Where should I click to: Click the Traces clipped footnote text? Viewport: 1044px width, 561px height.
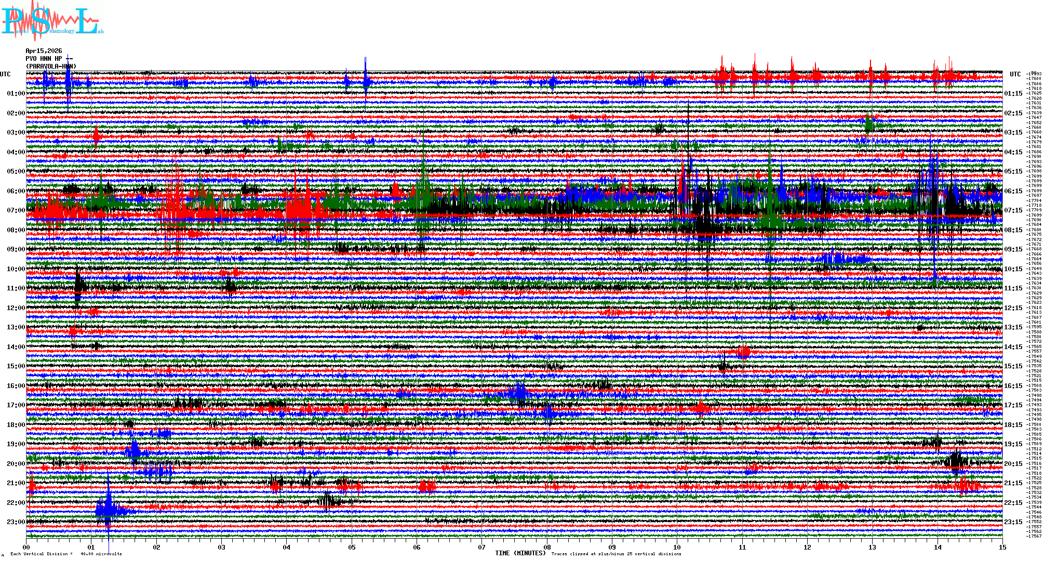616,554
